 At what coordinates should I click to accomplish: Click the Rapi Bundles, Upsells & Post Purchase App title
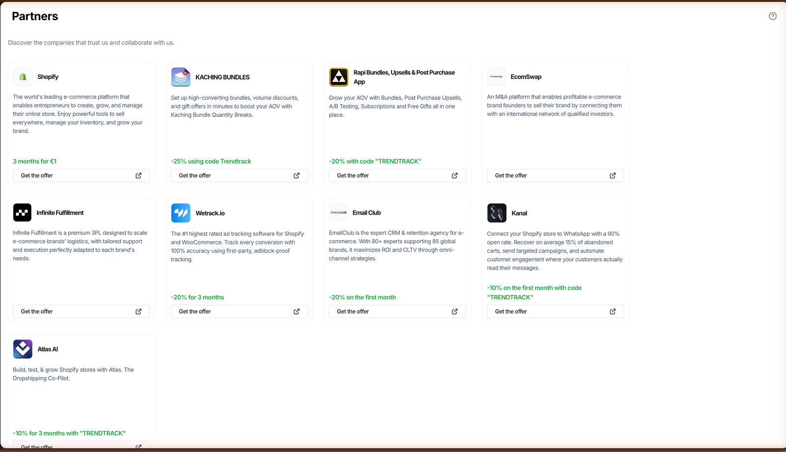pos(404,77)
